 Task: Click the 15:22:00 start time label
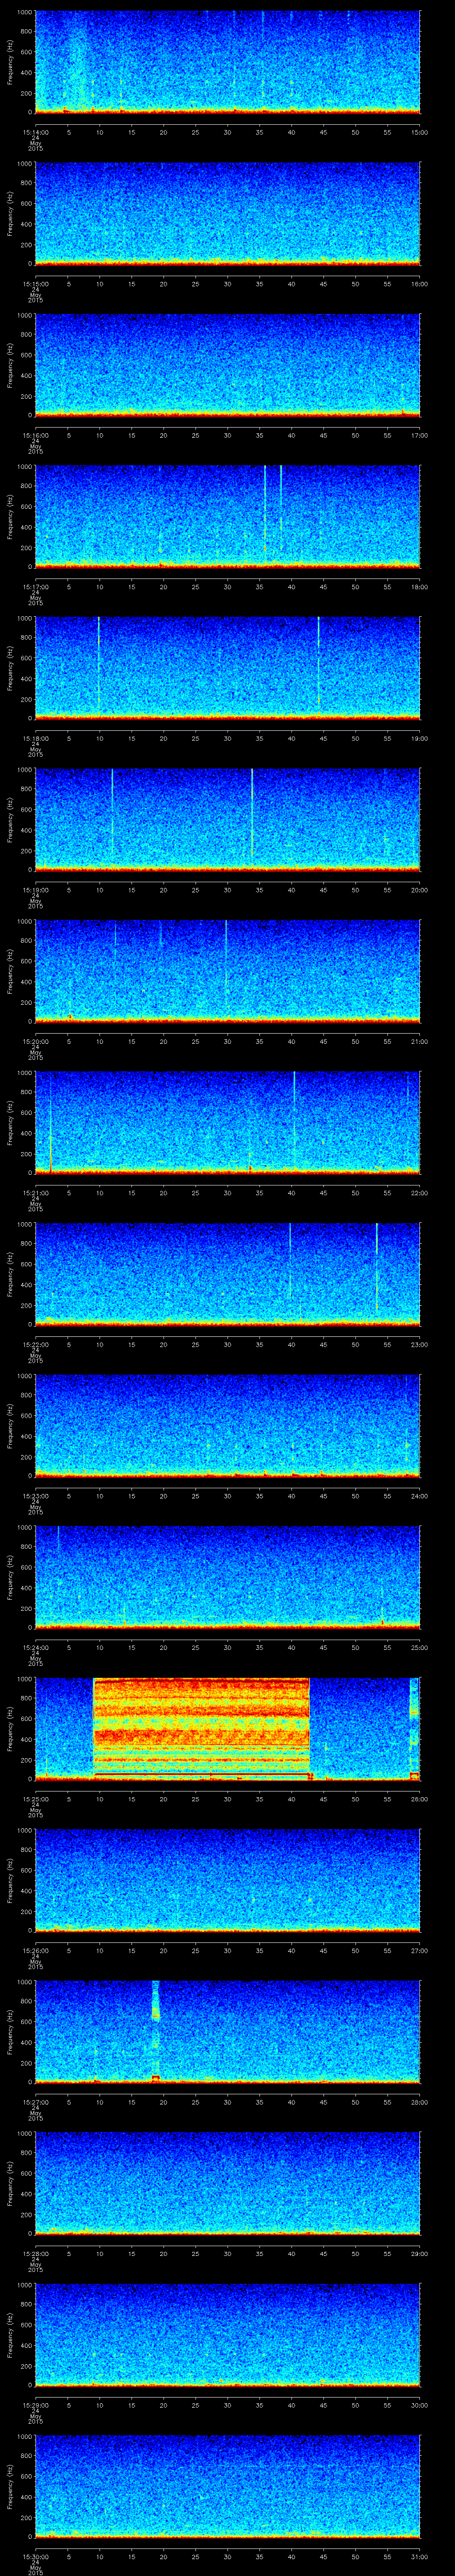(x=35, y=1344)
